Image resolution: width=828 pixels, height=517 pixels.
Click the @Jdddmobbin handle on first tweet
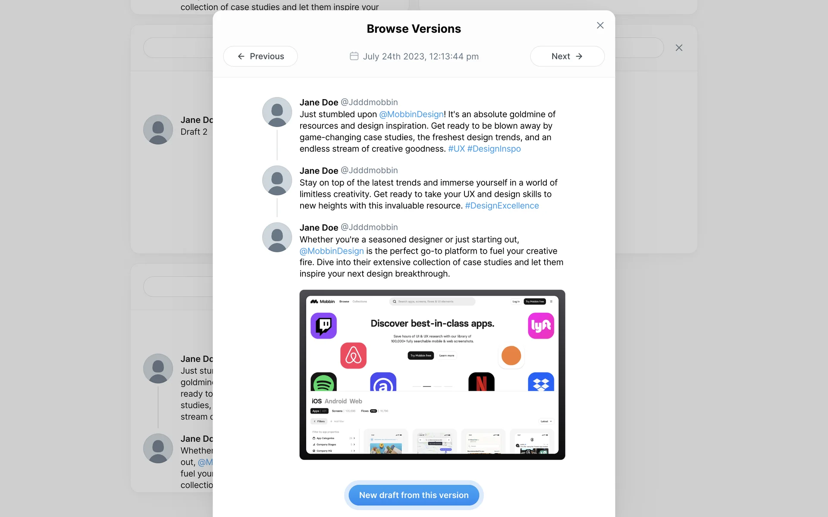point(369,102)
